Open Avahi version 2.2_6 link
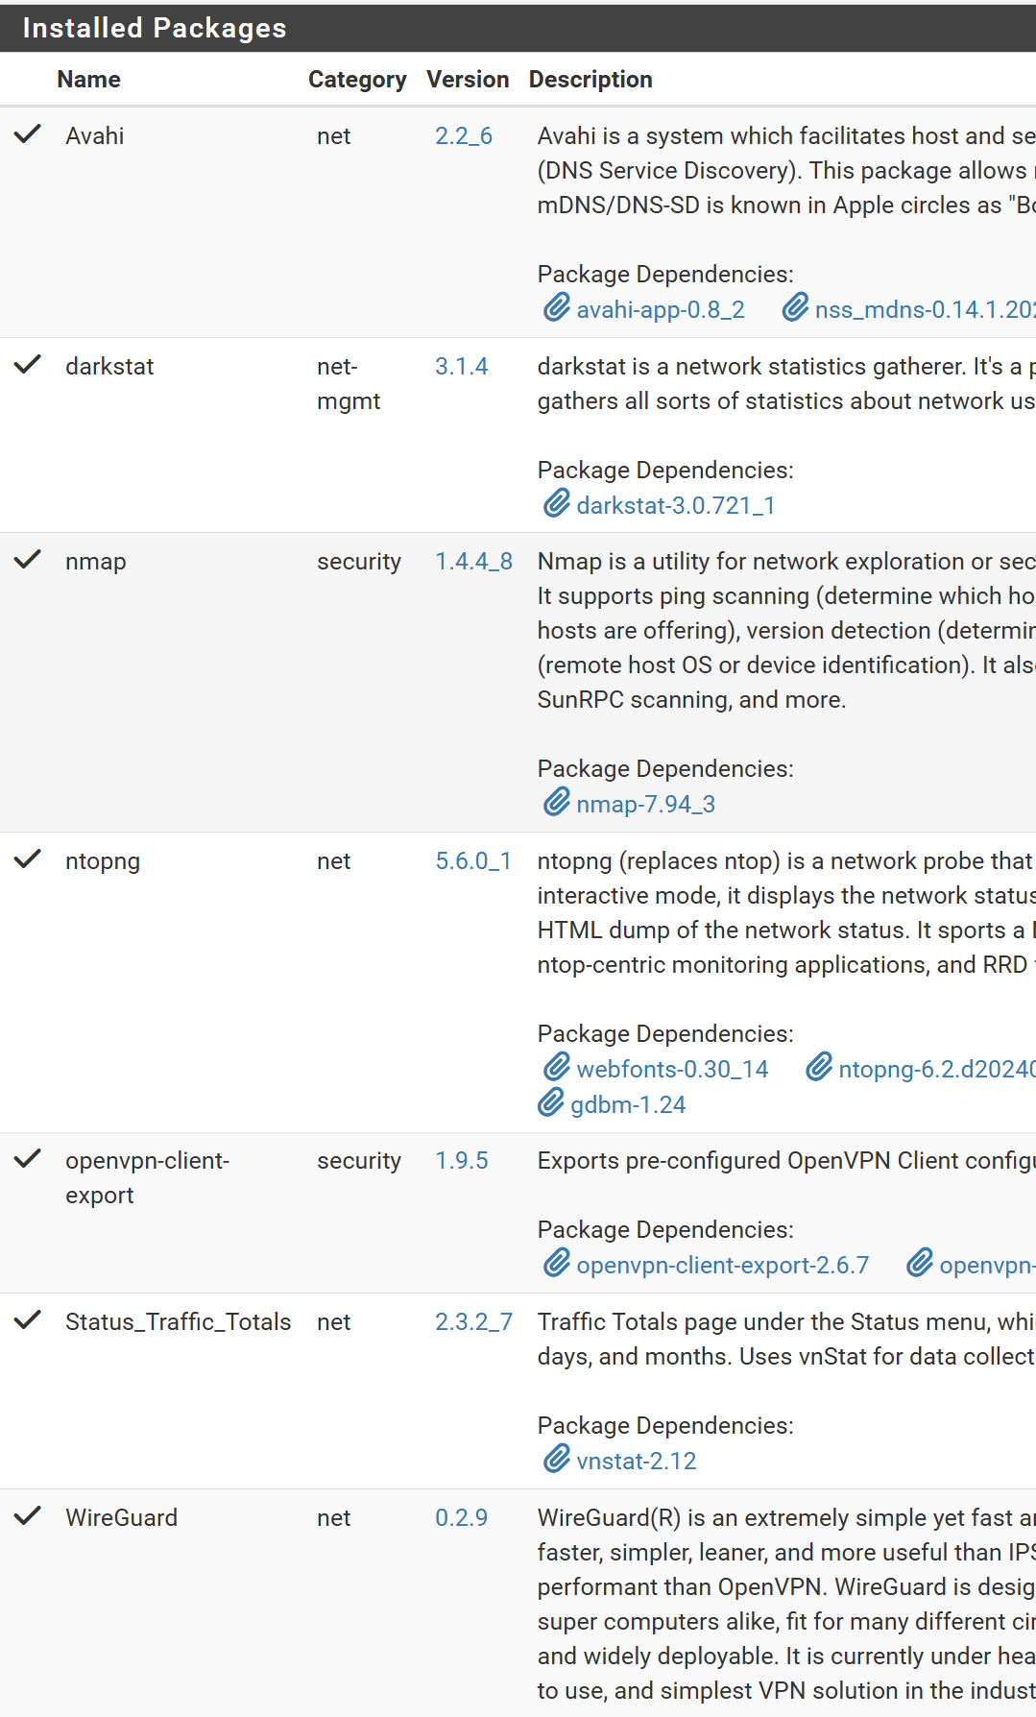 coord(464,136)
